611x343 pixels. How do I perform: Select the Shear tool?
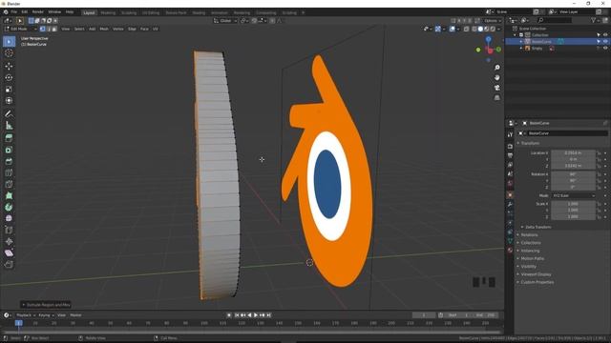pyautogui.click(x=9, y=252)
